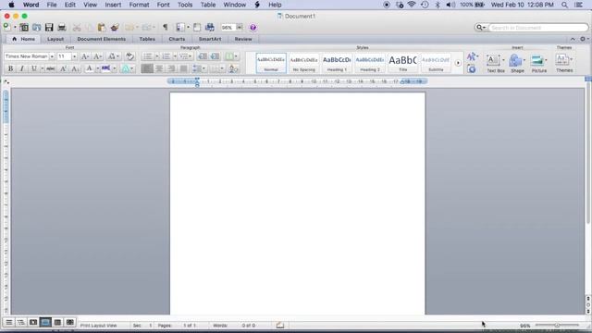Collapse the ribbon using the chevron
This screenshot has width=592, height=333.
(x=573, y=39)
